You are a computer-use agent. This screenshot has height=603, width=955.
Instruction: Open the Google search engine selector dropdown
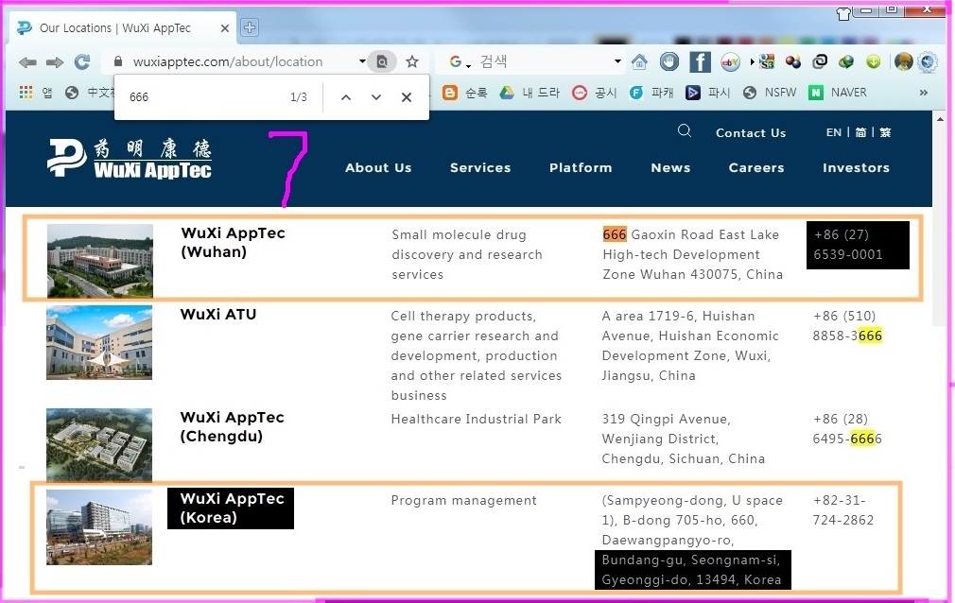tap(460, 61)
